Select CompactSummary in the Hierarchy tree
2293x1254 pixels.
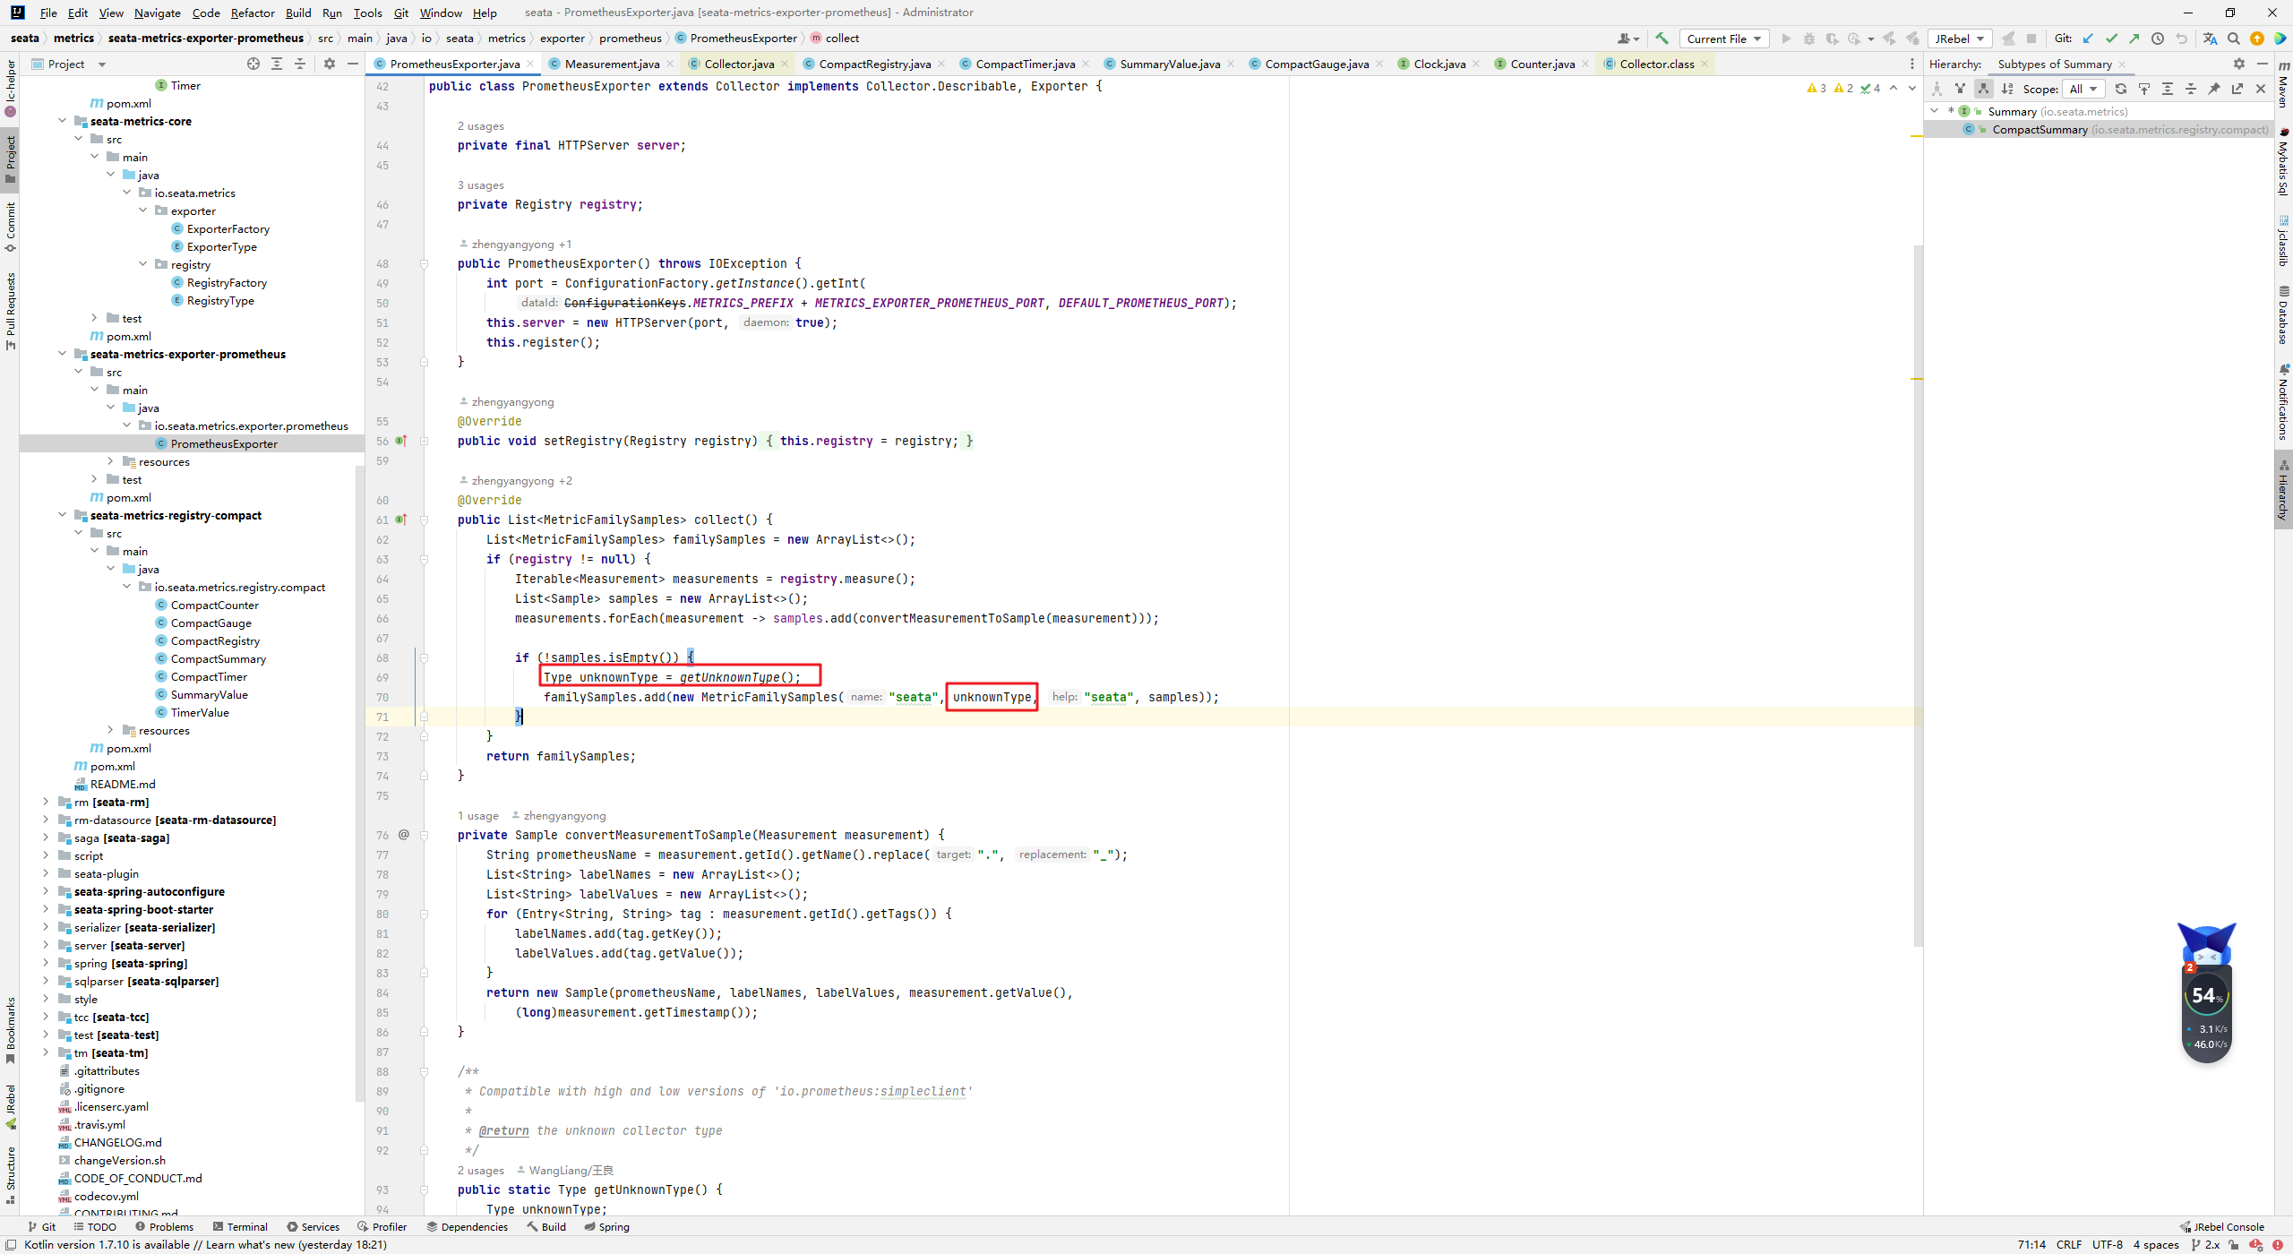(2100, 129)
